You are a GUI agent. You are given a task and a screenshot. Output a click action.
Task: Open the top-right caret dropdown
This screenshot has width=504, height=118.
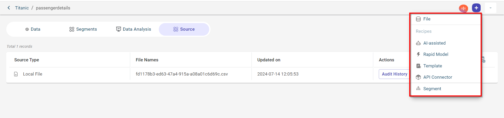[x=490, y=8]
